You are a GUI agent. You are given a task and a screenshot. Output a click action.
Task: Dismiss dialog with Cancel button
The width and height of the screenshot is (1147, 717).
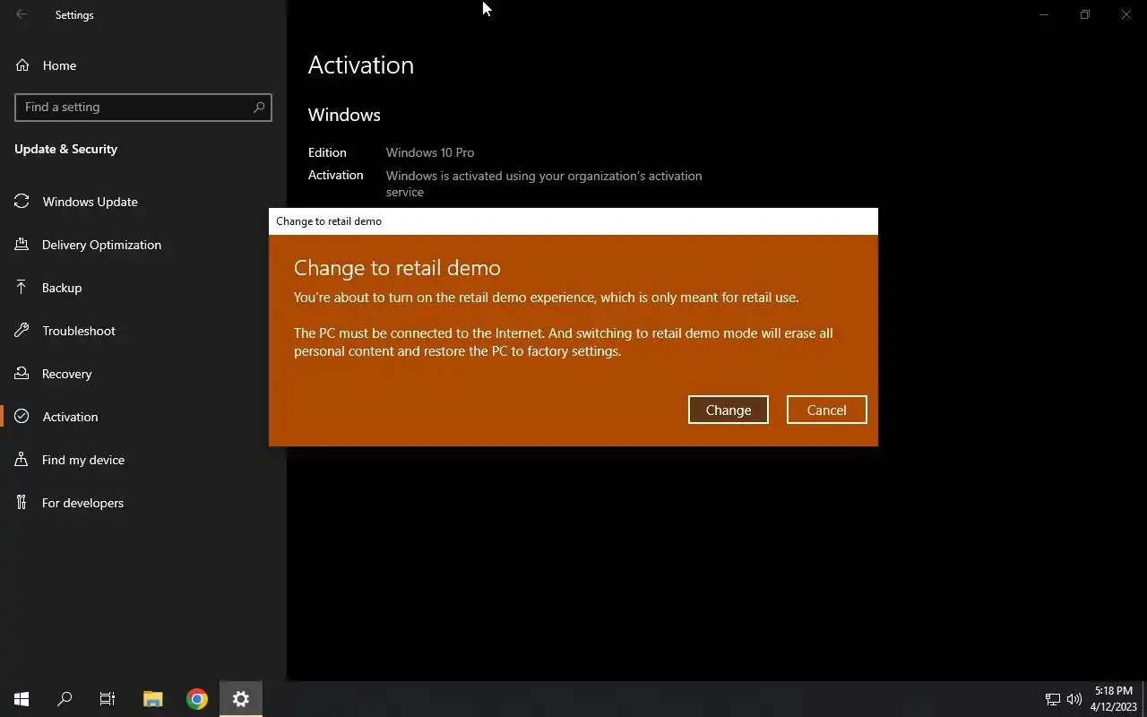[x=826, y=410]
